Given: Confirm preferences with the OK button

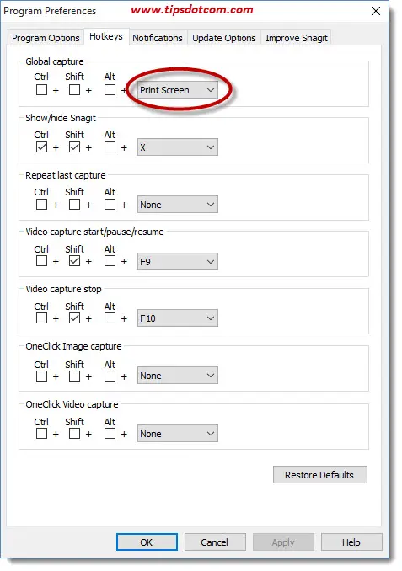Looking at the screenshot, I should (x=147, y=542).
